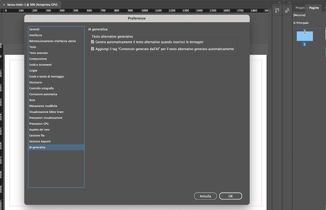
Task: Select Testo avanzato in the list
Action: (56, 53)
